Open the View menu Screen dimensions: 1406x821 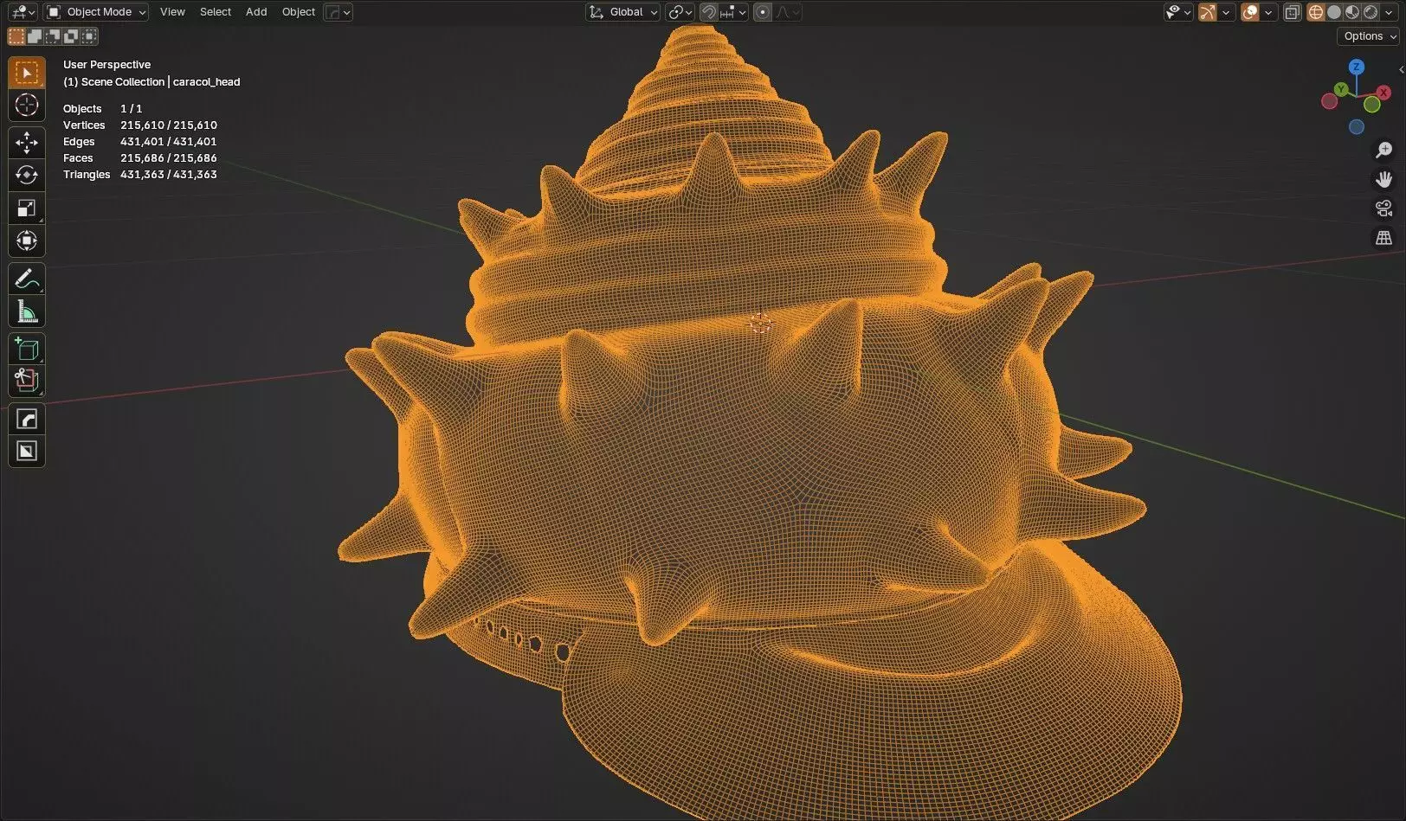click(x=172, y=12)
